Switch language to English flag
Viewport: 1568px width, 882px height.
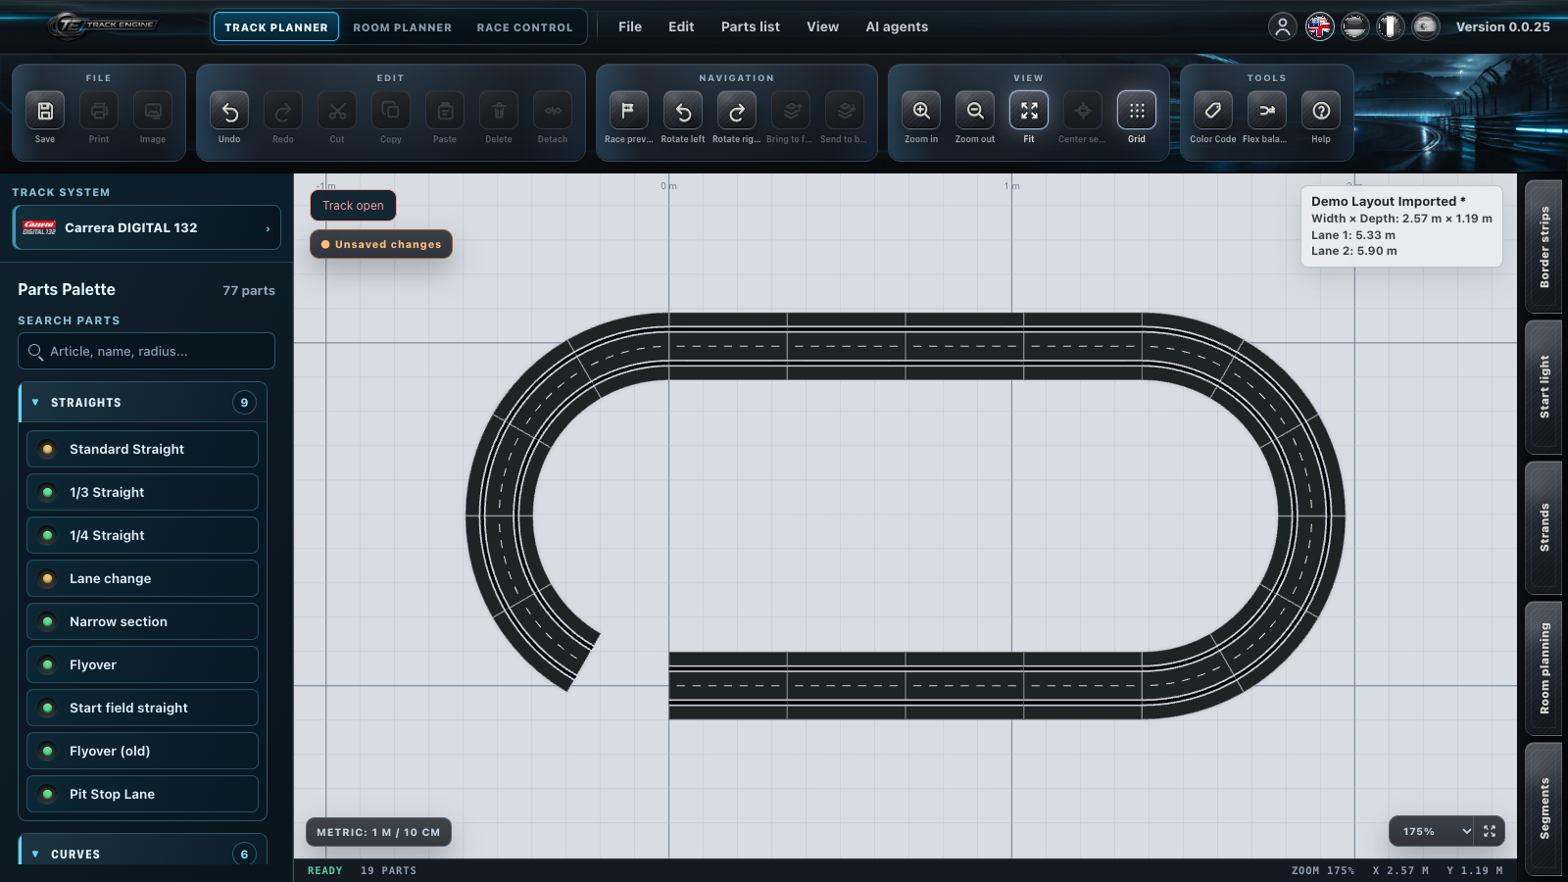click(1319, 26)
